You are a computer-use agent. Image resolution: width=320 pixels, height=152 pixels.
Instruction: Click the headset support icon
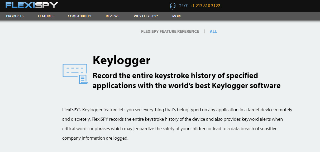click(173, 6)
